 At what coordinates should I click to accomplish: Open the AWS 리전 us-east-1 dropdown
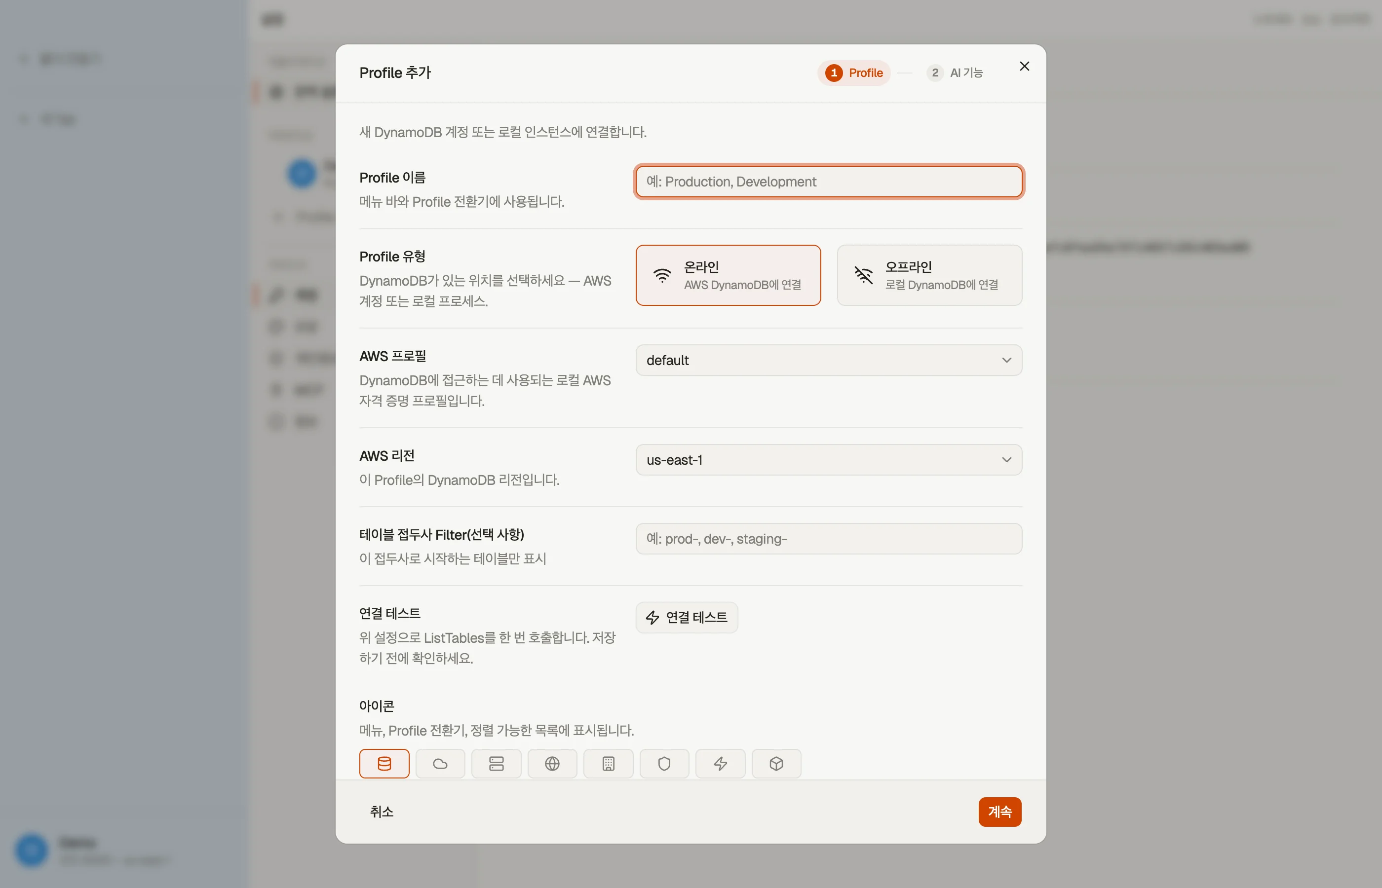click(828, 460)
